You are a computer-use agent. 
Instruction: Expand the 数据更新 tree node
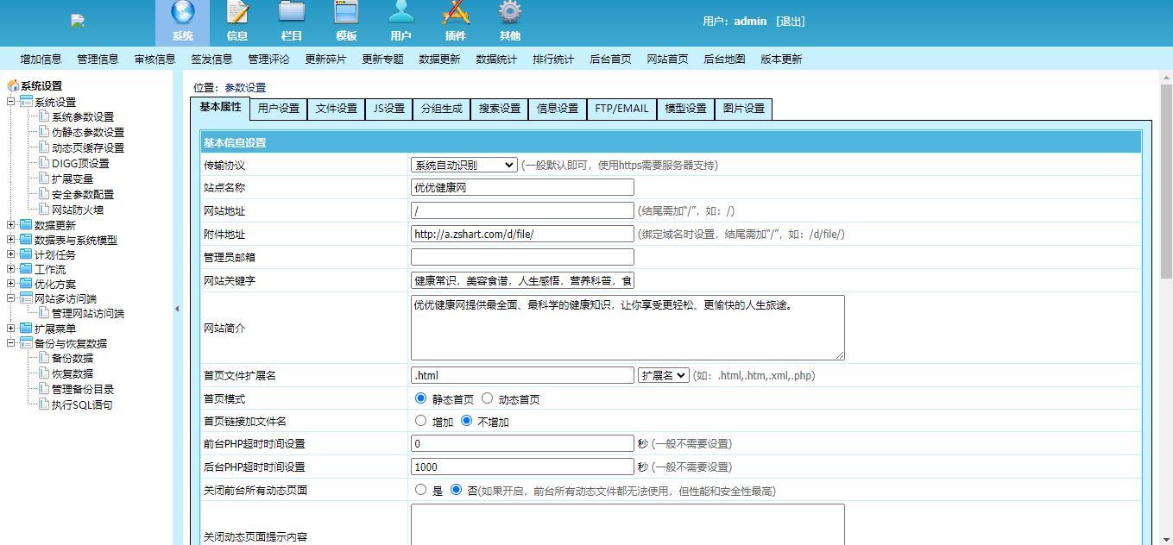tap(11, 225)
